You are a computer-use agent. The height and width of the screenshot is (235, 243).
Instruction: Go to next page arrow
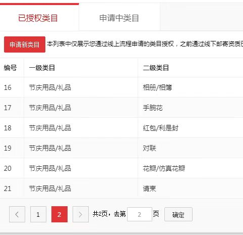click(81, 214)
